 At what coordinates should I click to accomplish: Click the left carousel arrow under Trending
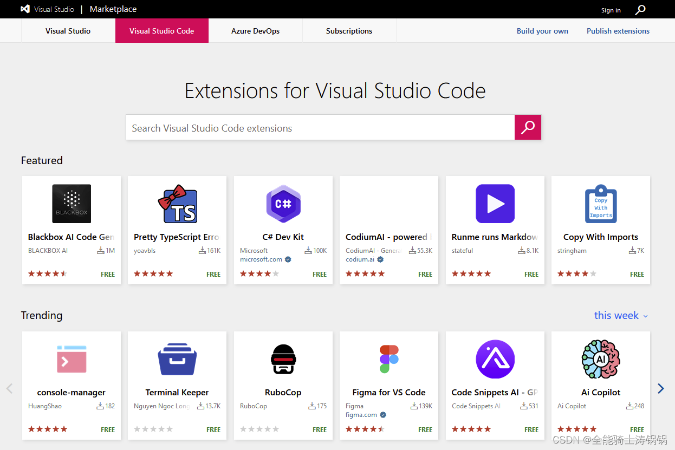coord(9,388)
